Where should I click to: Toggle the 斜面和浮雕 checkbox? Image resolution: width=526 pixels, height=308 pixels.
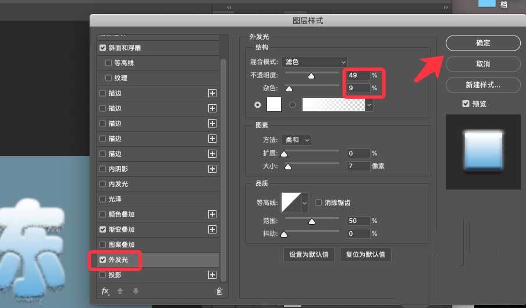pyautogui.click(x=102, y=48)
